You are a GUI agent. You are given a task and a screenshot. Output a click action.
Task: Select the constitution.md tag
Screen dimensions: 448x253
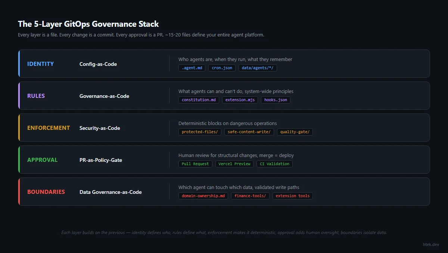point(199,100)
